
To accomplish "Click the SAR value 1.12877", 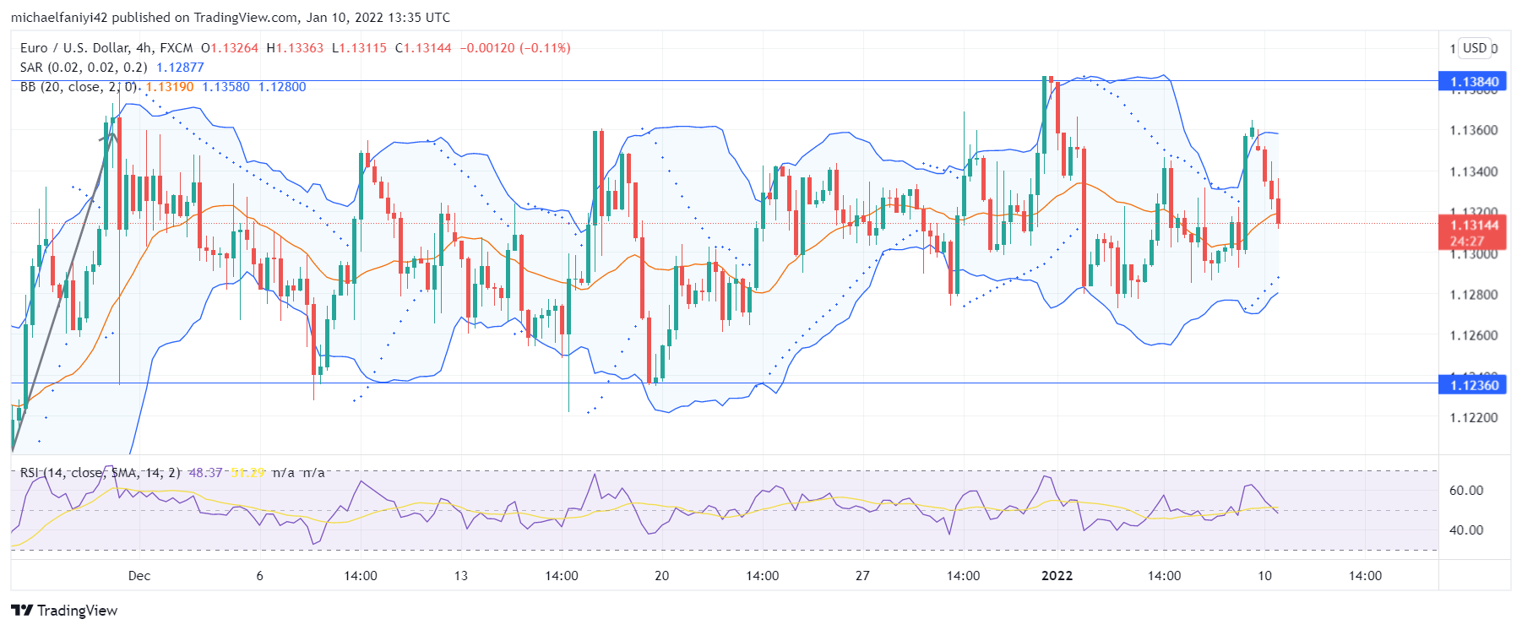I will click(180, 68).
